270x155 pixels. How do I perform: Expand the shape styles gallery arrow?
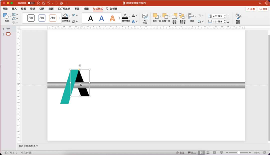60,18
